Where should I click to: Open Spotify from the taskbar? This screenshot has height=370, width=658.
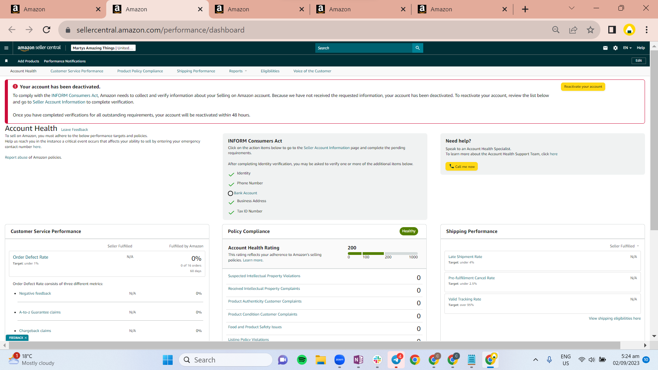tap(302, 360)
